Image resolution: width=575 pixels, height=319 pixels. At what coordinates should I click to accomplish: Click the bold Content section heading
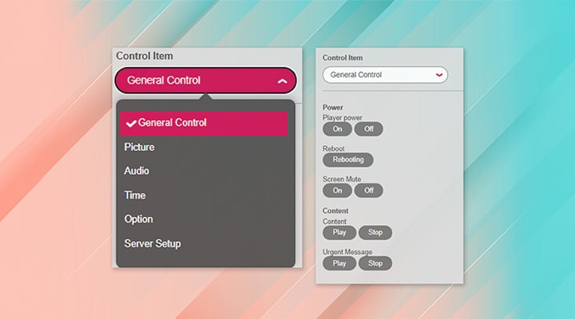coord(335,211)
